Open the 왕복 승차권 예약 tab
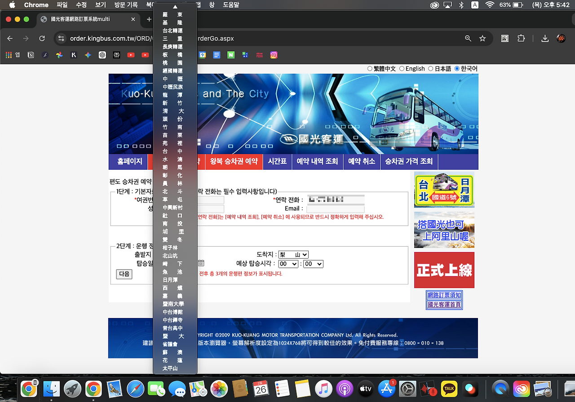The width and height of the screenshot is (575, 402). [x=234, y=162]
